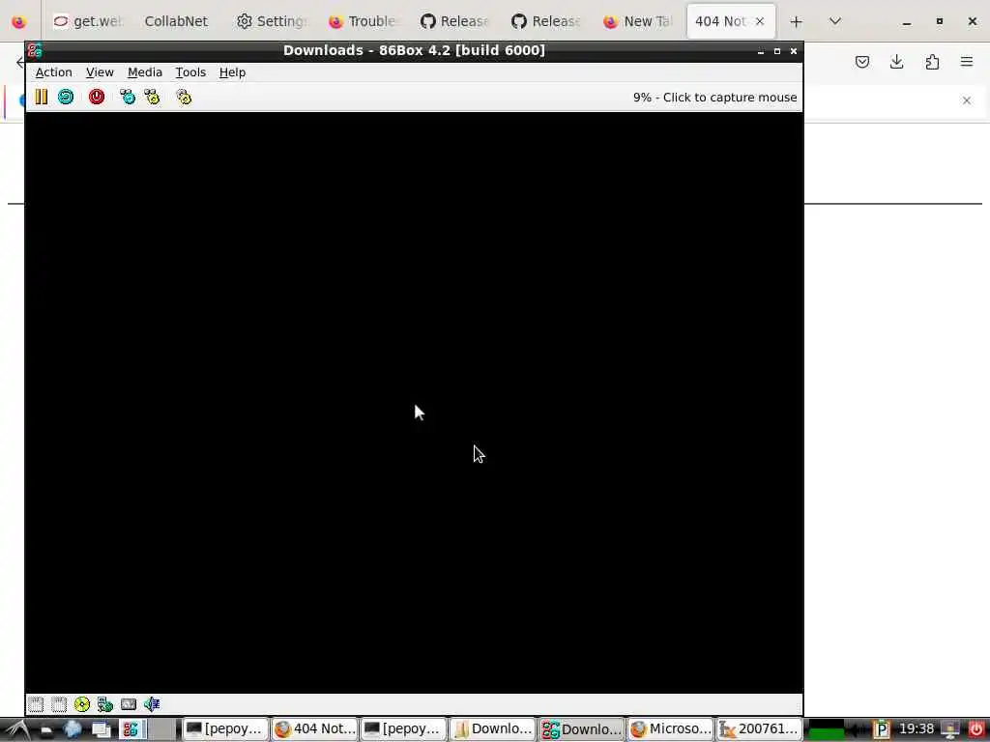Click the green-blue status icon beside the CD-ROM

104,704
